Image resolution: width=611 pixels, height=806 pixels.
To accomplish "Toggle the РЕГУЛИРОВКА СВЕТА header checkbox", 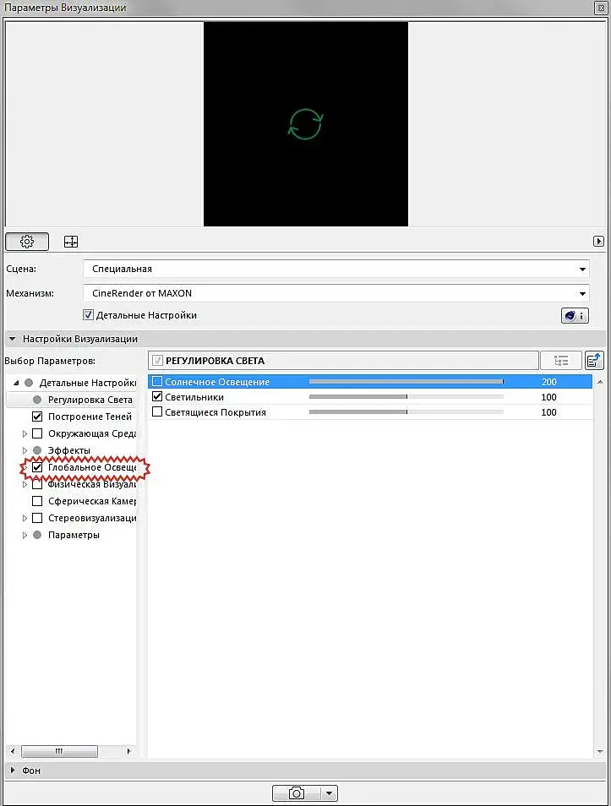I will click(x=157, y=361).
